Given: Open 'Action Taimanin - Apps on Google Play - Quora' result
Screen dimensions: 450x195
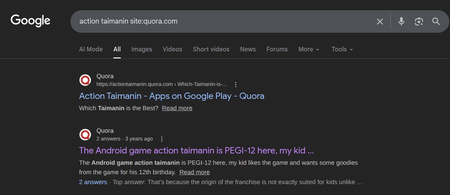Looking at the screenshot, I should coord(172,96).
